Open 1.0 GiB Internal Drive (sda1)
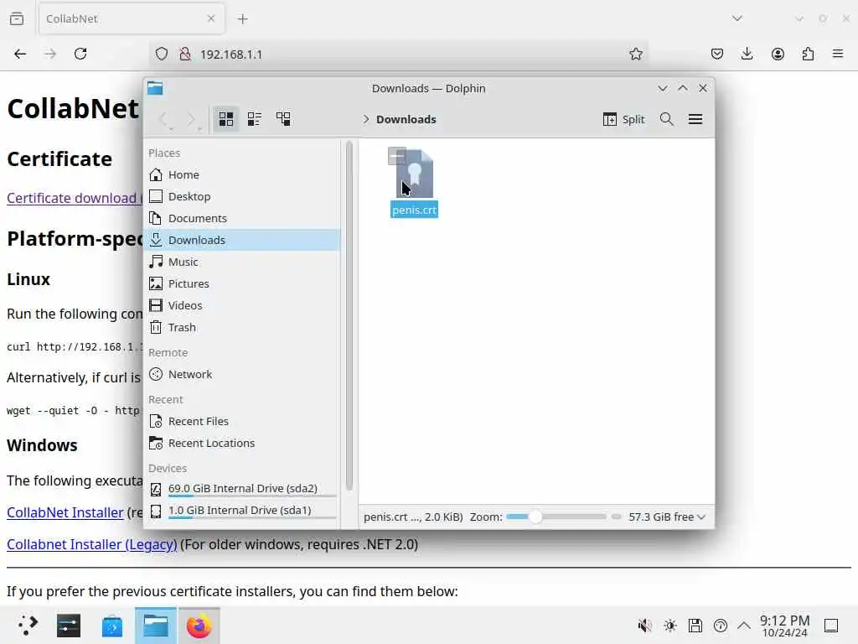 pyautogui.click(x=244, y=511)
